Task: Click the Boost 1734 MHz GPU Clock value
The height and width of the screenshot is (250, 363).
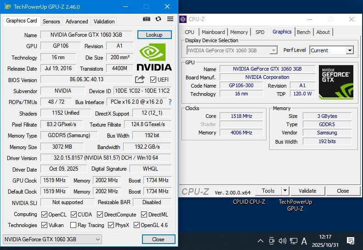Action: [158, 180]
